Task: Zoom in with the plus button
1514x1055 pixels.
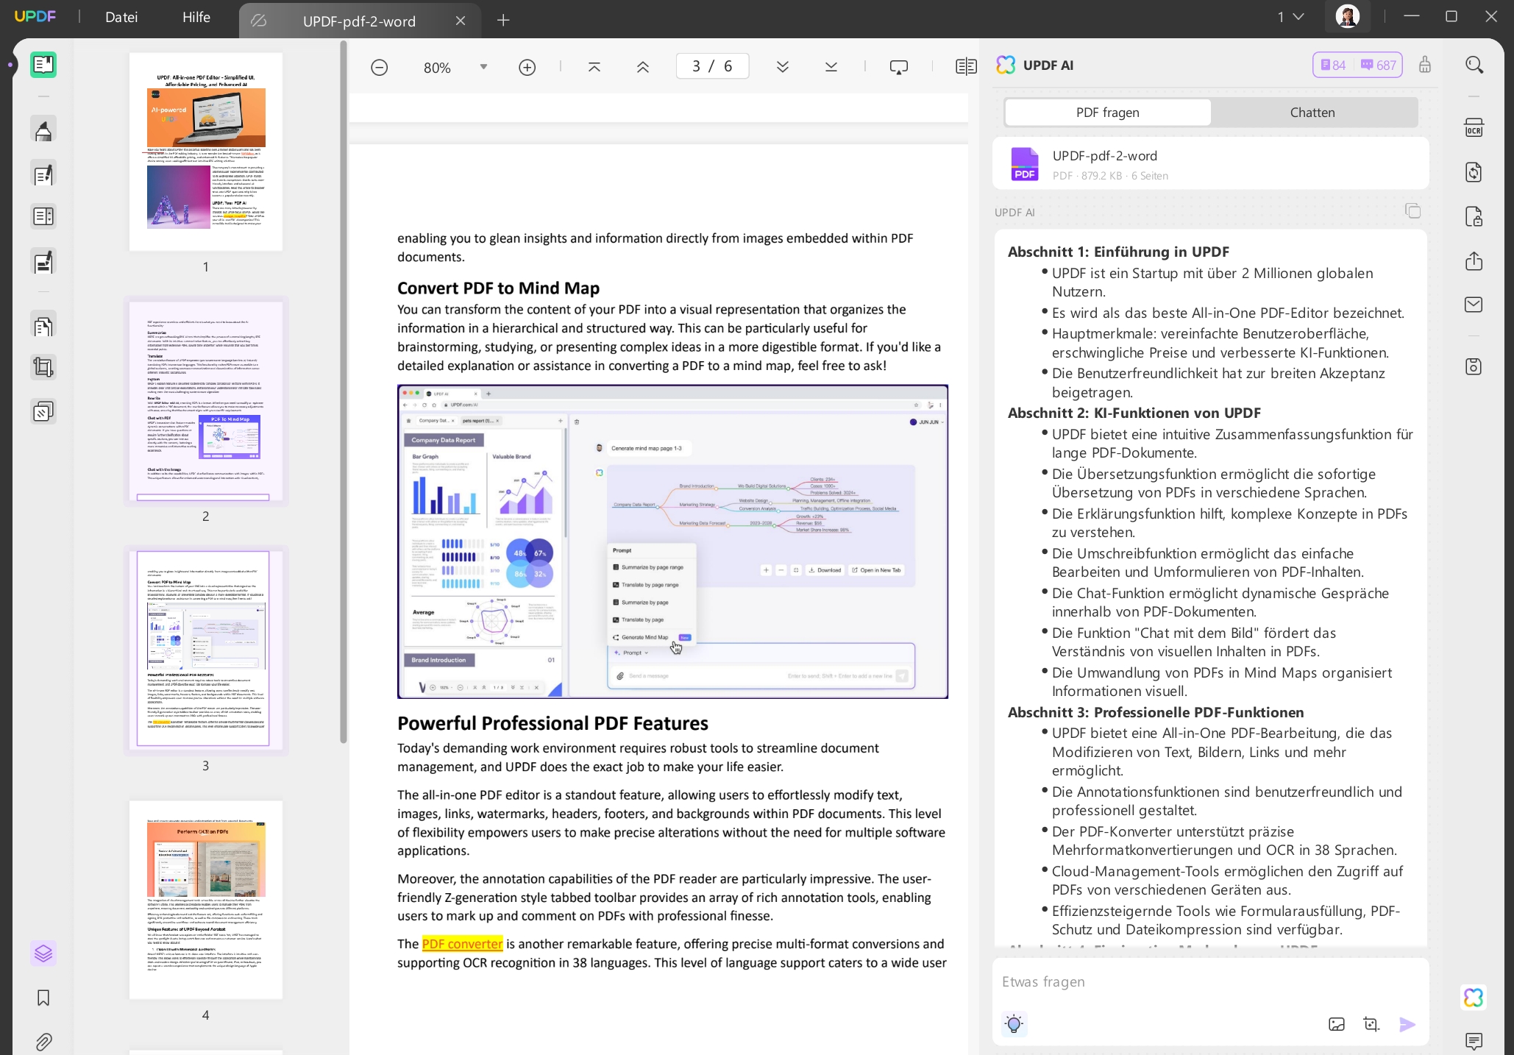Action: [527, 67]
